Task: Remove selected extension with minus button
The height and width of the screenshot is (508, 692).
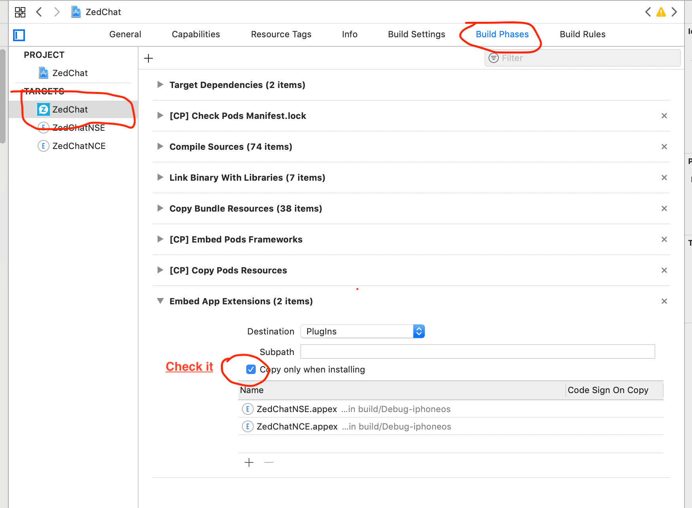Action: [x=269, y=462]
